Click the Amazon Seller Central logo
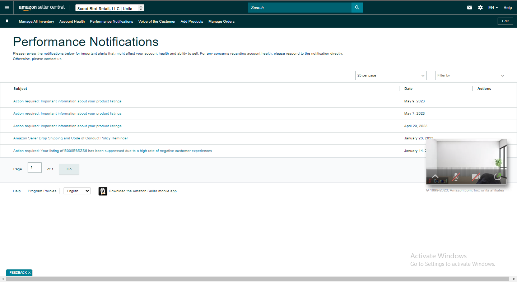The width and height of the screenshot is (517, 282). 42,8
